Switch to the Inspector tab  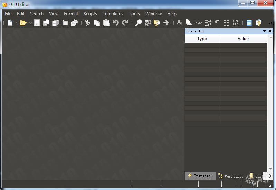point(200,176)
